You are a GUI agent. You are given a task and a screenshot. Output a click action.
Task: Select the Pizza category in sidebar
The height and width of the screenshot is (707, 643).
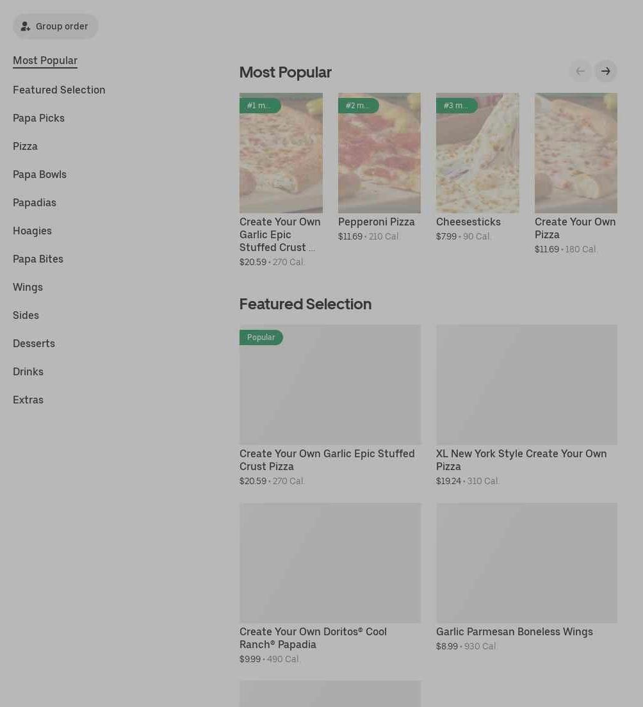[x=25, y=146]
